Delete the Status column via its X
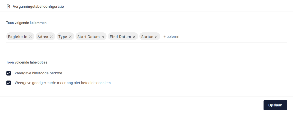293x113 pixels. click(156, 37)
